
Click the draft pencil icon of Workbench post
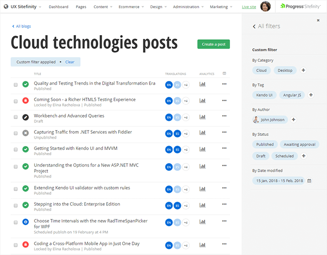tap(26, 117)
